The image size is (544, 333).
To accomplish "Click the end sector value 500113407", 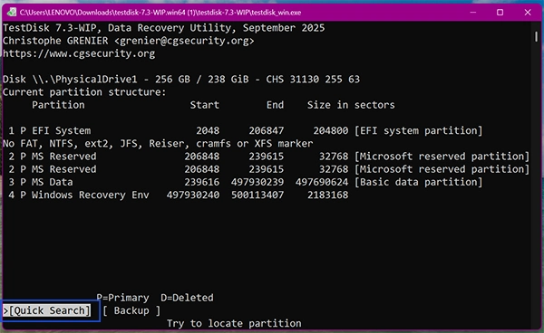I will pos(257,195).
